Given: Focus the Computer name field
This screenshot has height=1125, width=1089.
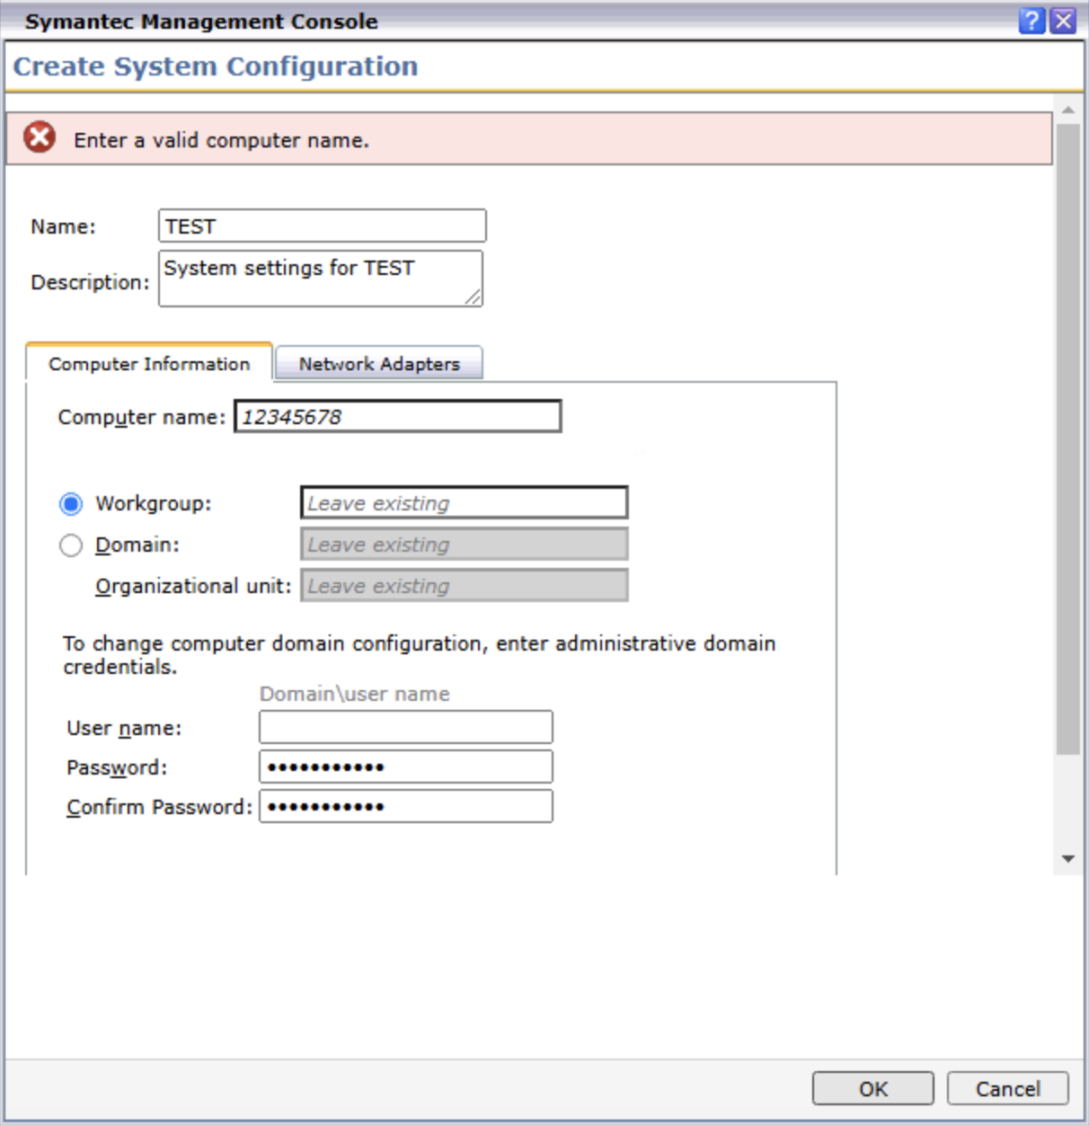Looking at the screenshot, I should (398, 417).
